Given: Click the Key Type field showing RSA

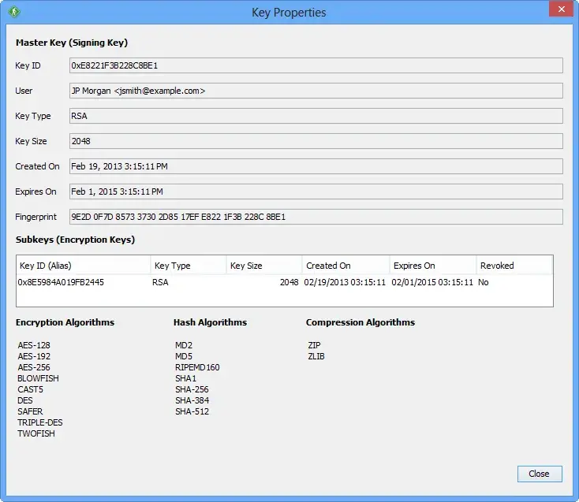Looking at the screenshot, I should click(316, 116).
